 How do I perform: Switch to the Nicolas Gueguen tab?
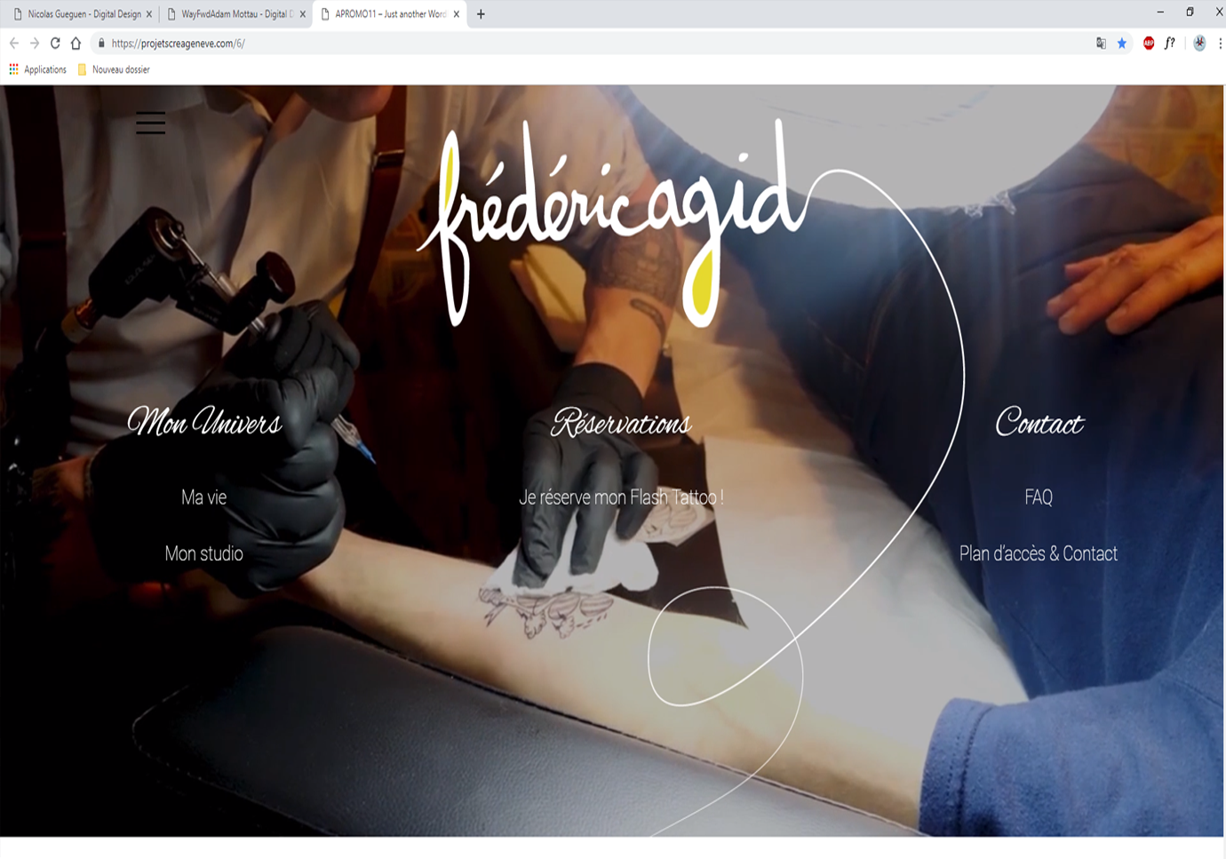point(84,14)
